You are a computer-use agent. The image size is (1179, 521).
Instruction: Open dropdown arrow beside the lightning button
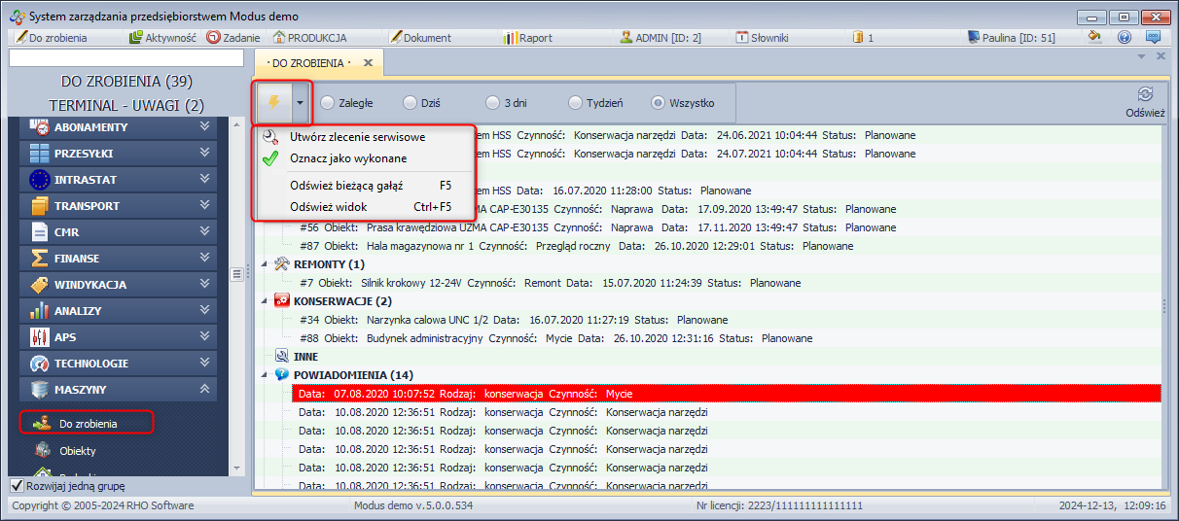tap(301, 102)
